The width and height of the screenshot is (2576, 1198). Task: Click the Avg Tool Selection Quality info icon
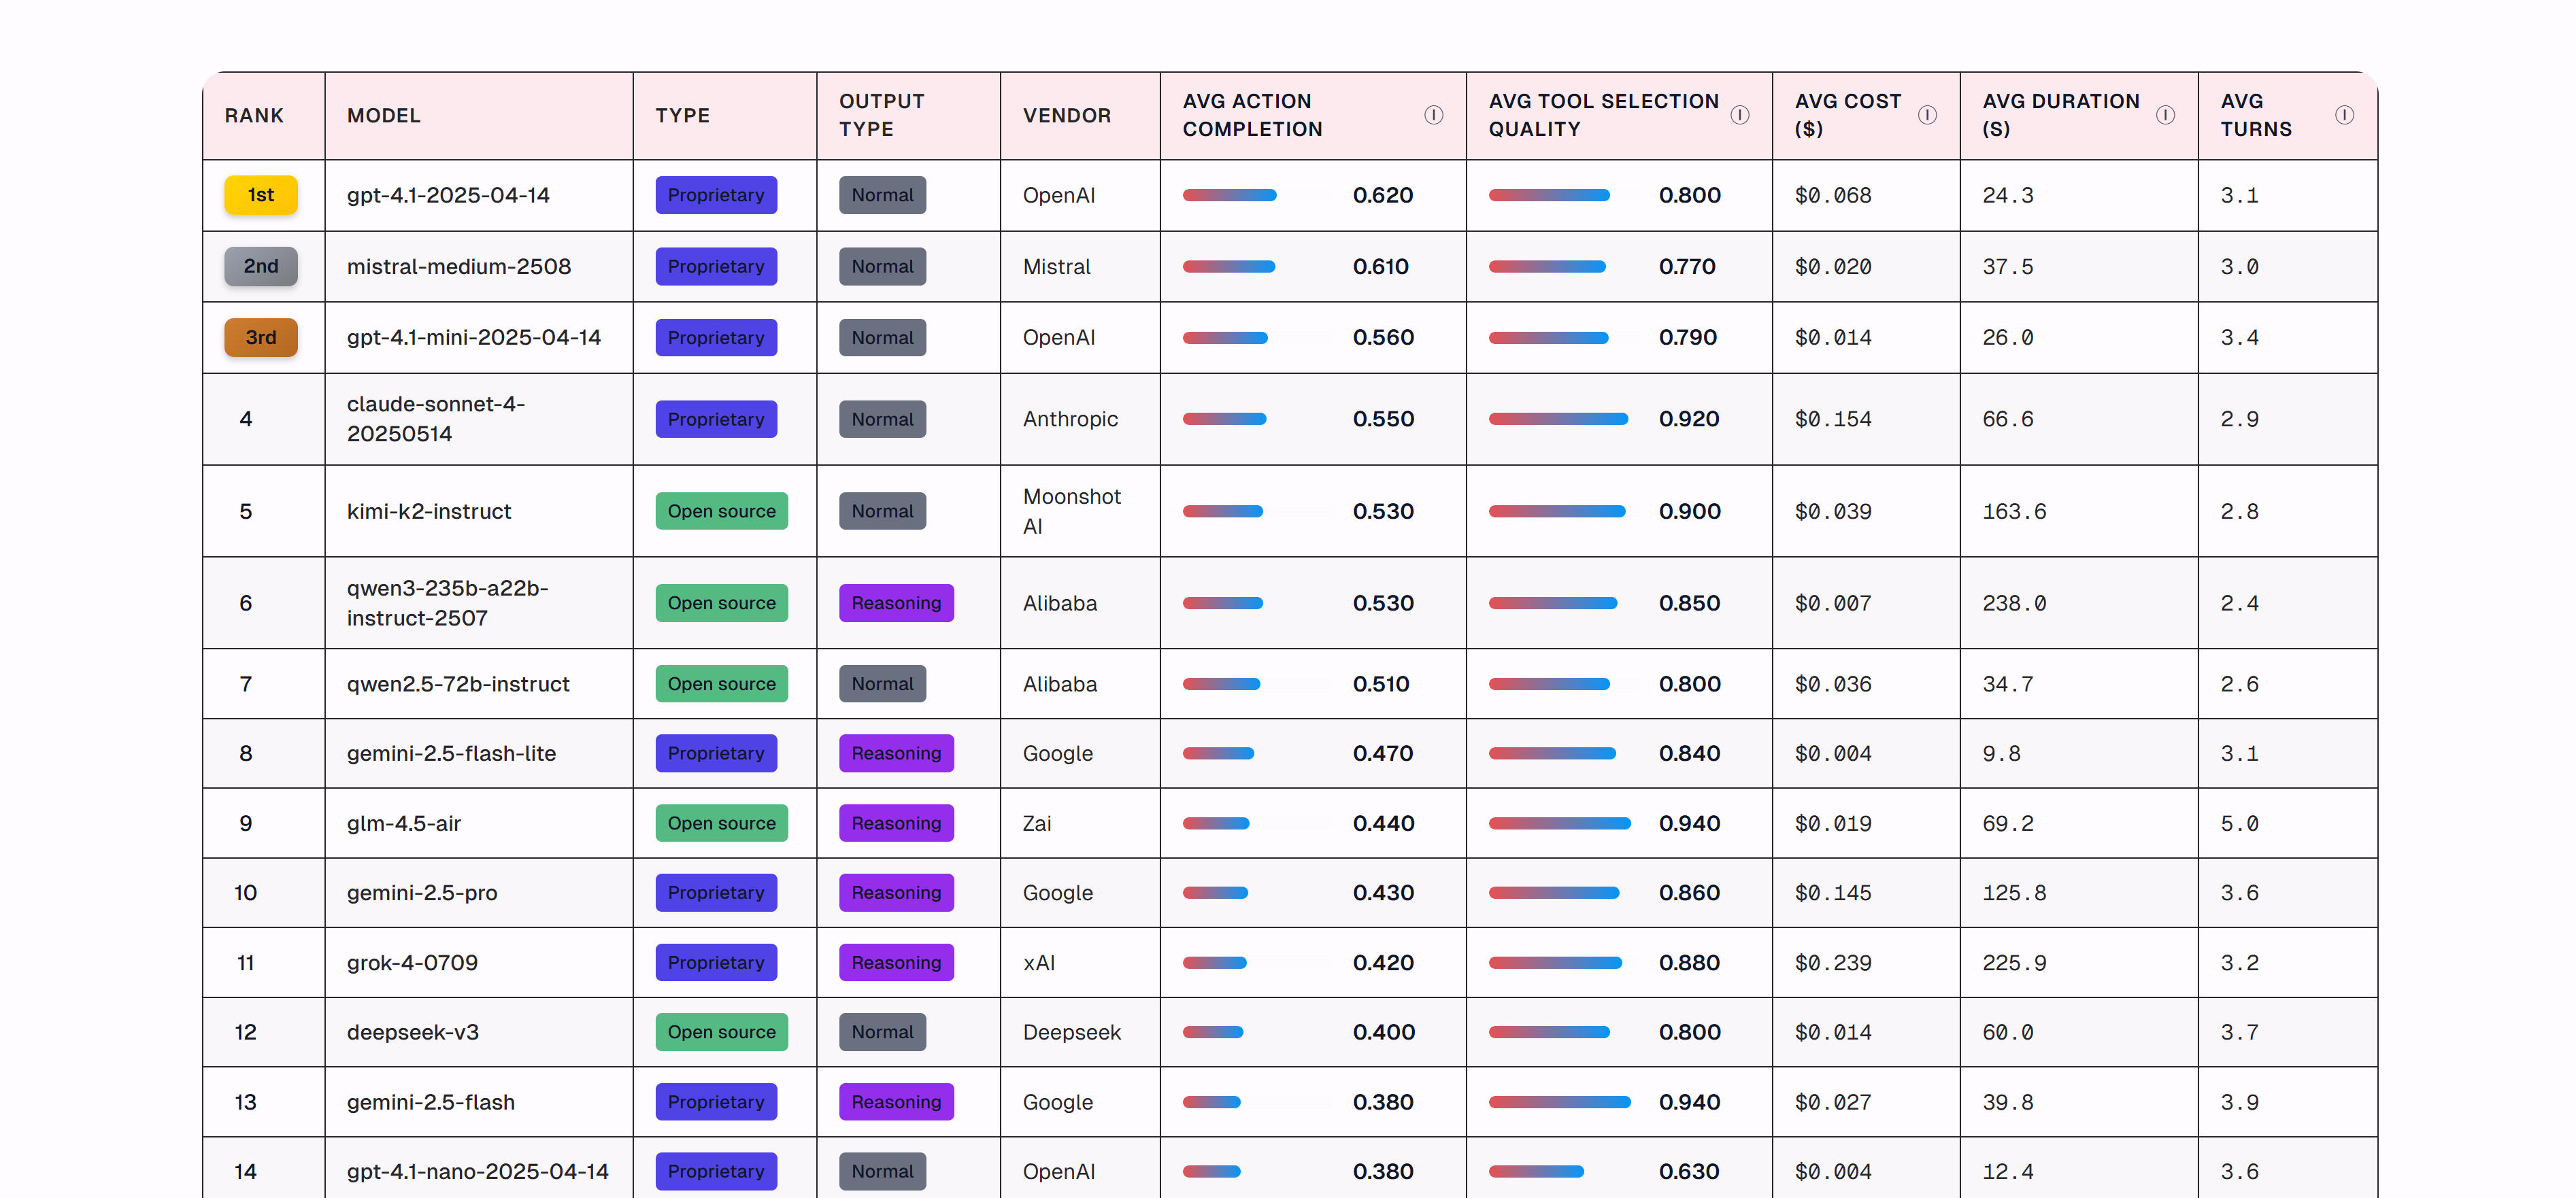1739,115
